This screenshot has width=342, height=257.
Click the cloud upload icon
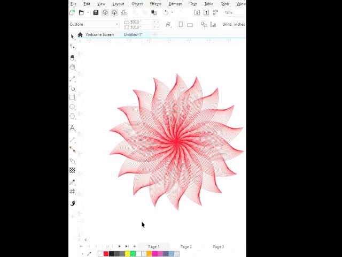tap(114, 12)
